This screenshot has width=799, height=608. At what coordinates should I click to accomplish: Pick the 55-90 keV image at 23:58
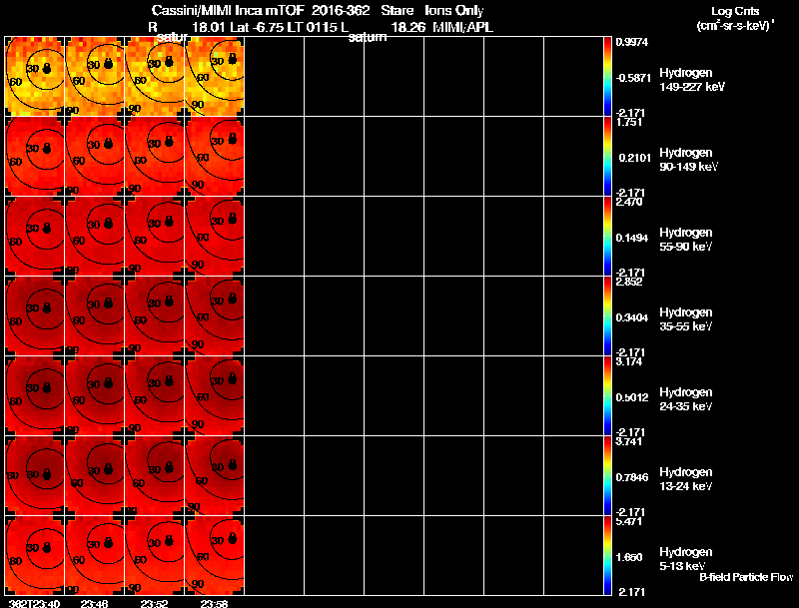215,237
